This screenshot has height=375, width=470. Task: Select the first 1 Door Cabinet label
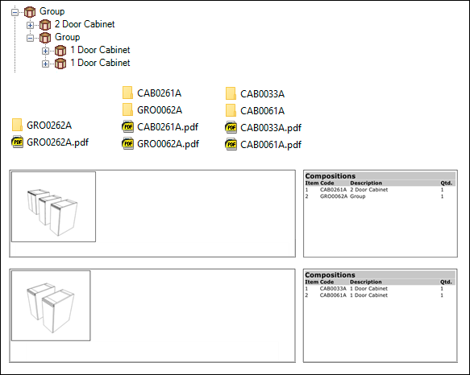pyautogui.click(x=100, y=50)
